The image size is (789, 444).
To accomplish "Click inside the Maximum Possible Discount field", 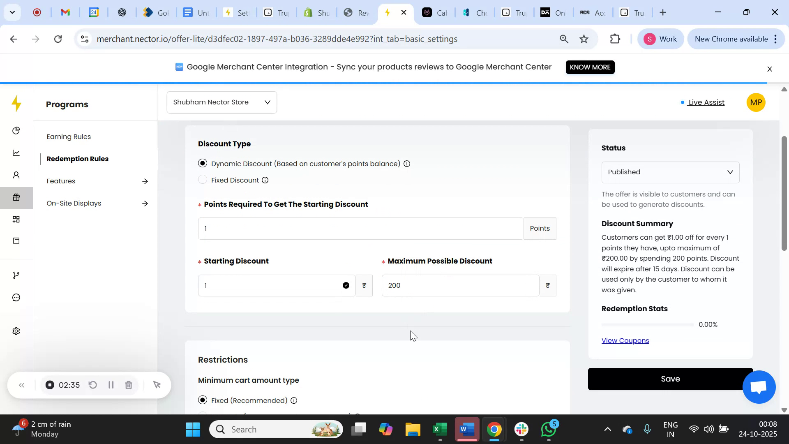I will click(x=459, y=285).
